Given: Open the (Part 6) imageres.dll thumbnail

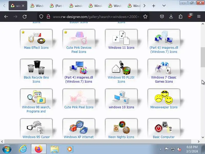Looking at the screenshot, I should point(164,37).
